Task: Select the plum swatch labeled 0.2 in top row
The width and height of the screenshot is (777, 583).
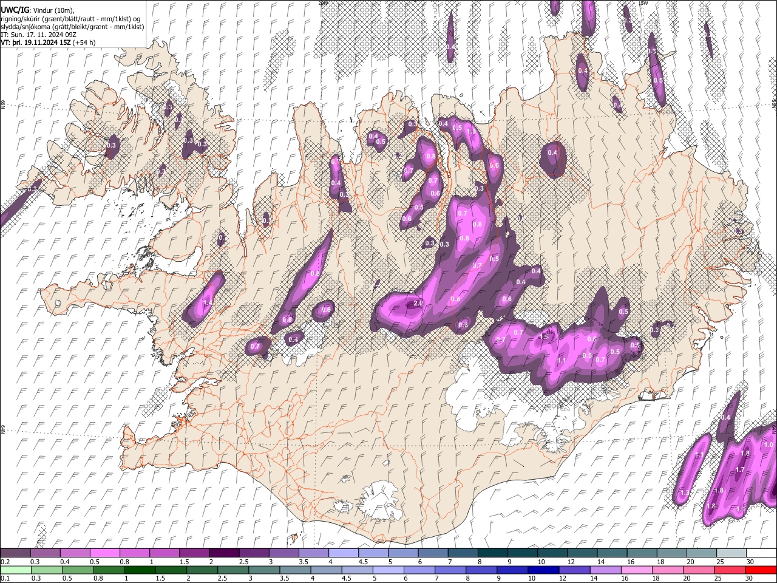Action: [15, 553]
